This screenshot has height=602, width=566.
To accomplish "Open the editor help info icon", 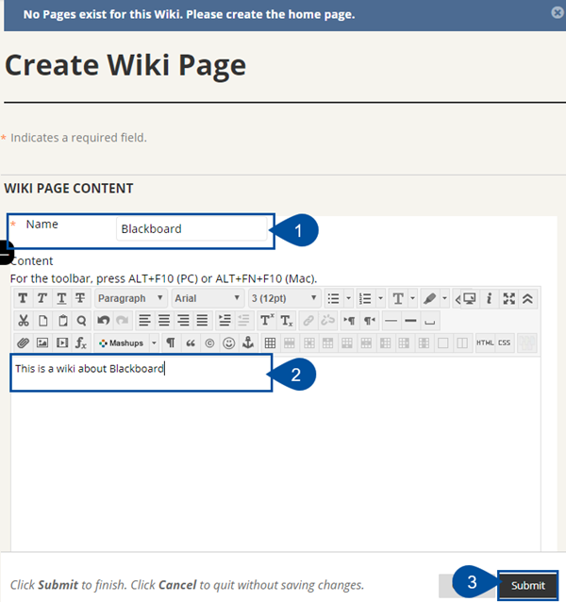I will tap(489, 298).
